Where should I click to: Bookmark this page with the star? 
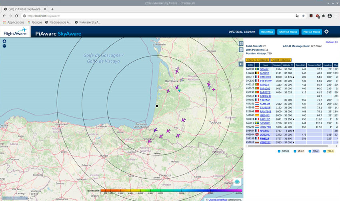[x=303, y=16]
